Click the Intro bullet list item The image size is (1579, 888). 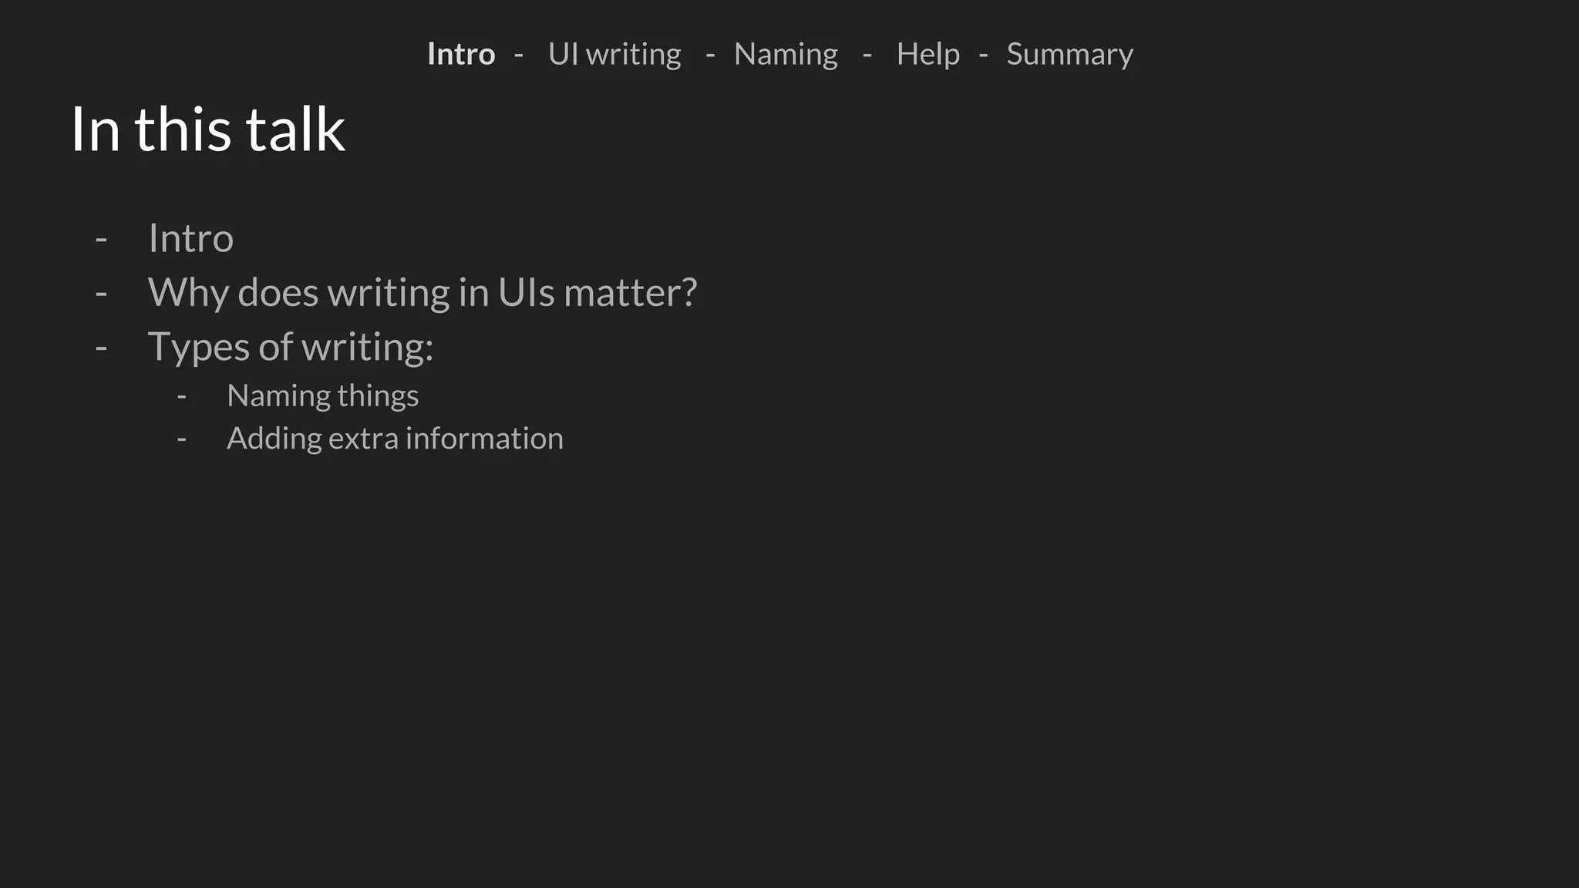pyautogui.click(x=190, y=238)
